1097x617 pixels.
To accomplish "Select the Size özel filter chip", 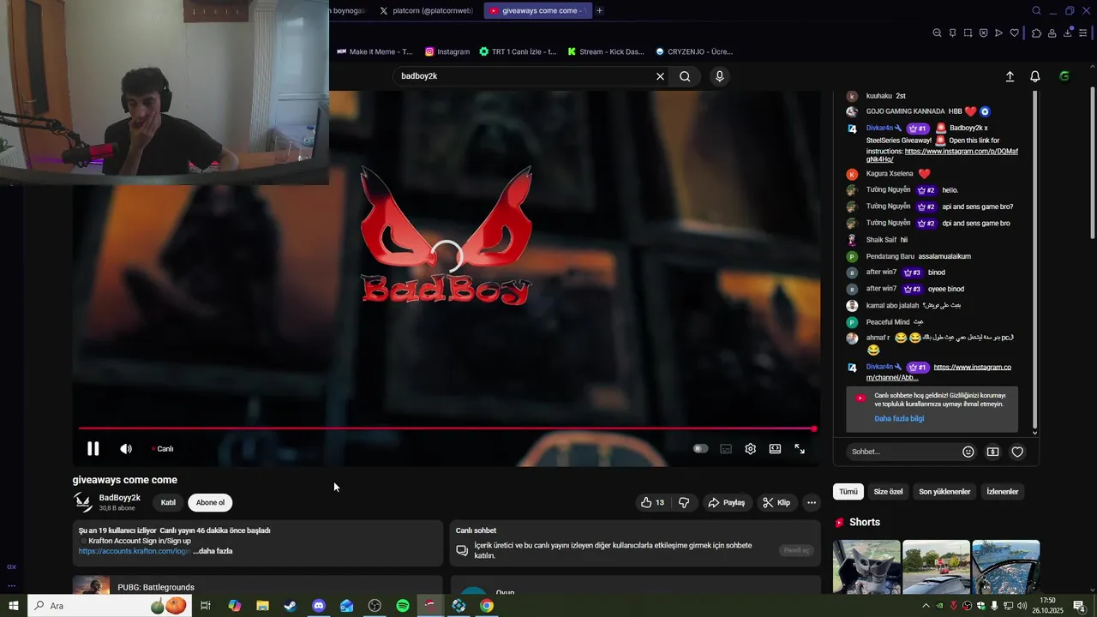I will [x=888, y=492].
